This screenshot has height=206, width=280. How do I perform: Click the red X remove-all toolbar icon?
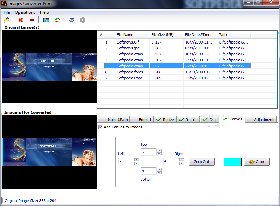pos(21,20)
